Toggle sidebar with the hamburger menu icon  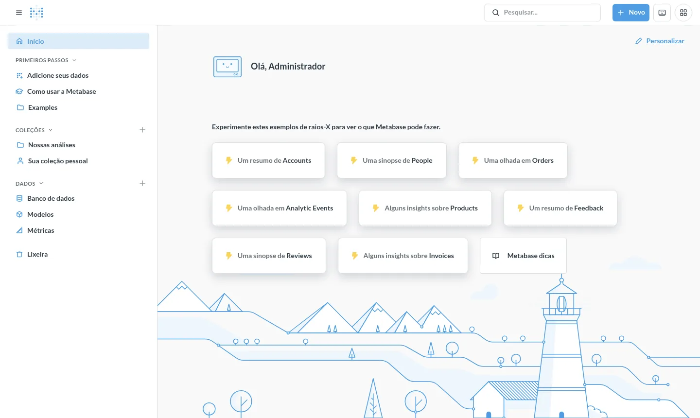point(19,13)
